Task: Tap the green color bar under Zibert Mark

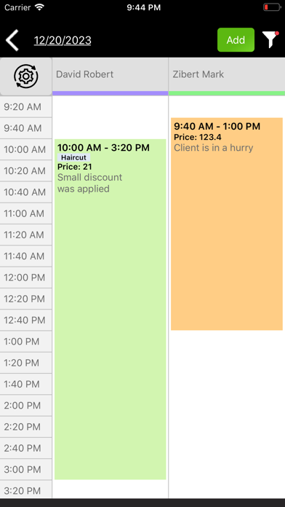Action: [227, 93]
